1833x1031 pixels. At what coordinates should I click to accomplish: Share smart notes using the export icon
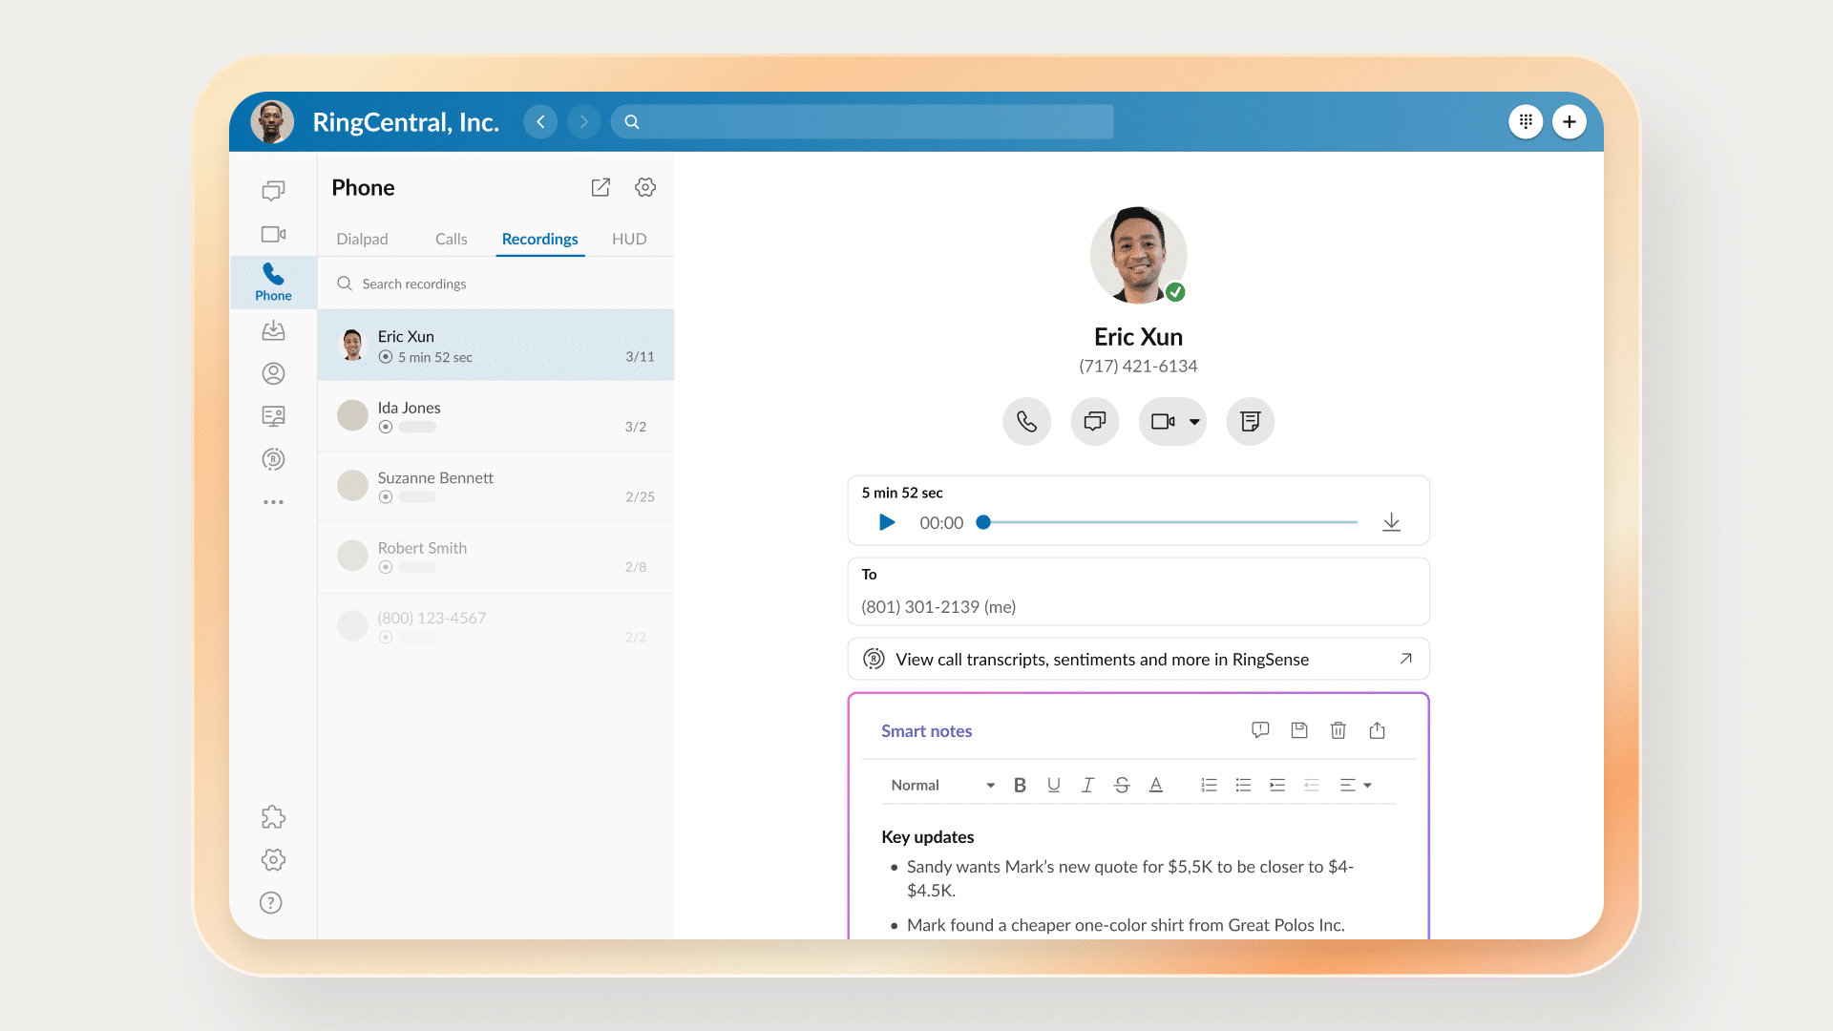pyautogui.click(x=1377, y=730)
